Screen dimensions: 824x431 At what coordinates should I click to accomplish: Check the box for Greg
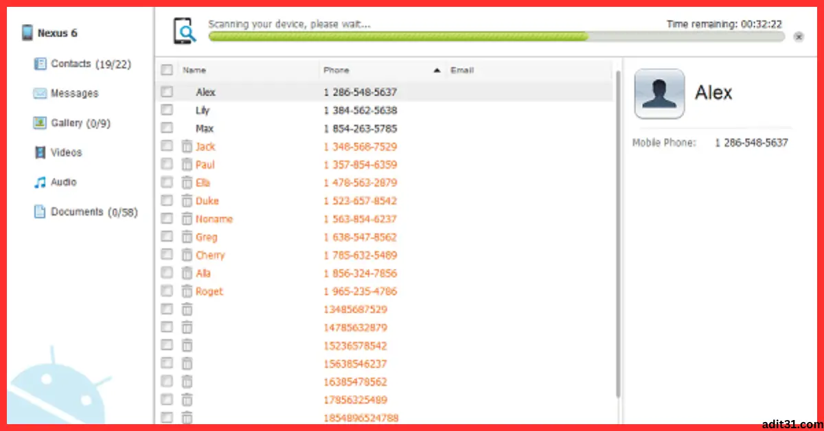[x=166, y=237]
